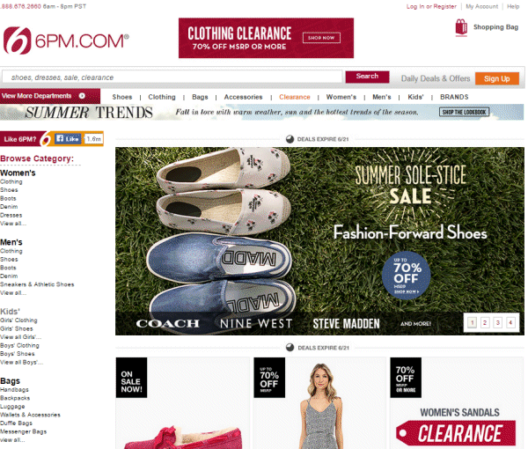
Task: Click into the search input field
Action: tap(172, 77)
